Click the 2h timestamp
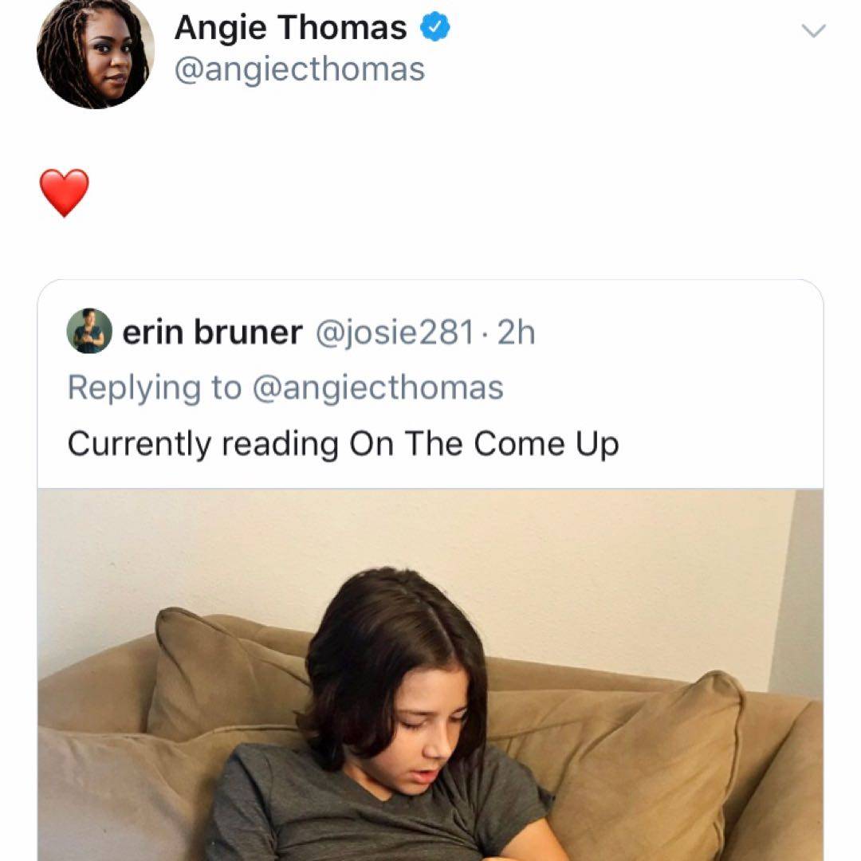The width and height of the screenshot is (861, 861). [516, 332]
